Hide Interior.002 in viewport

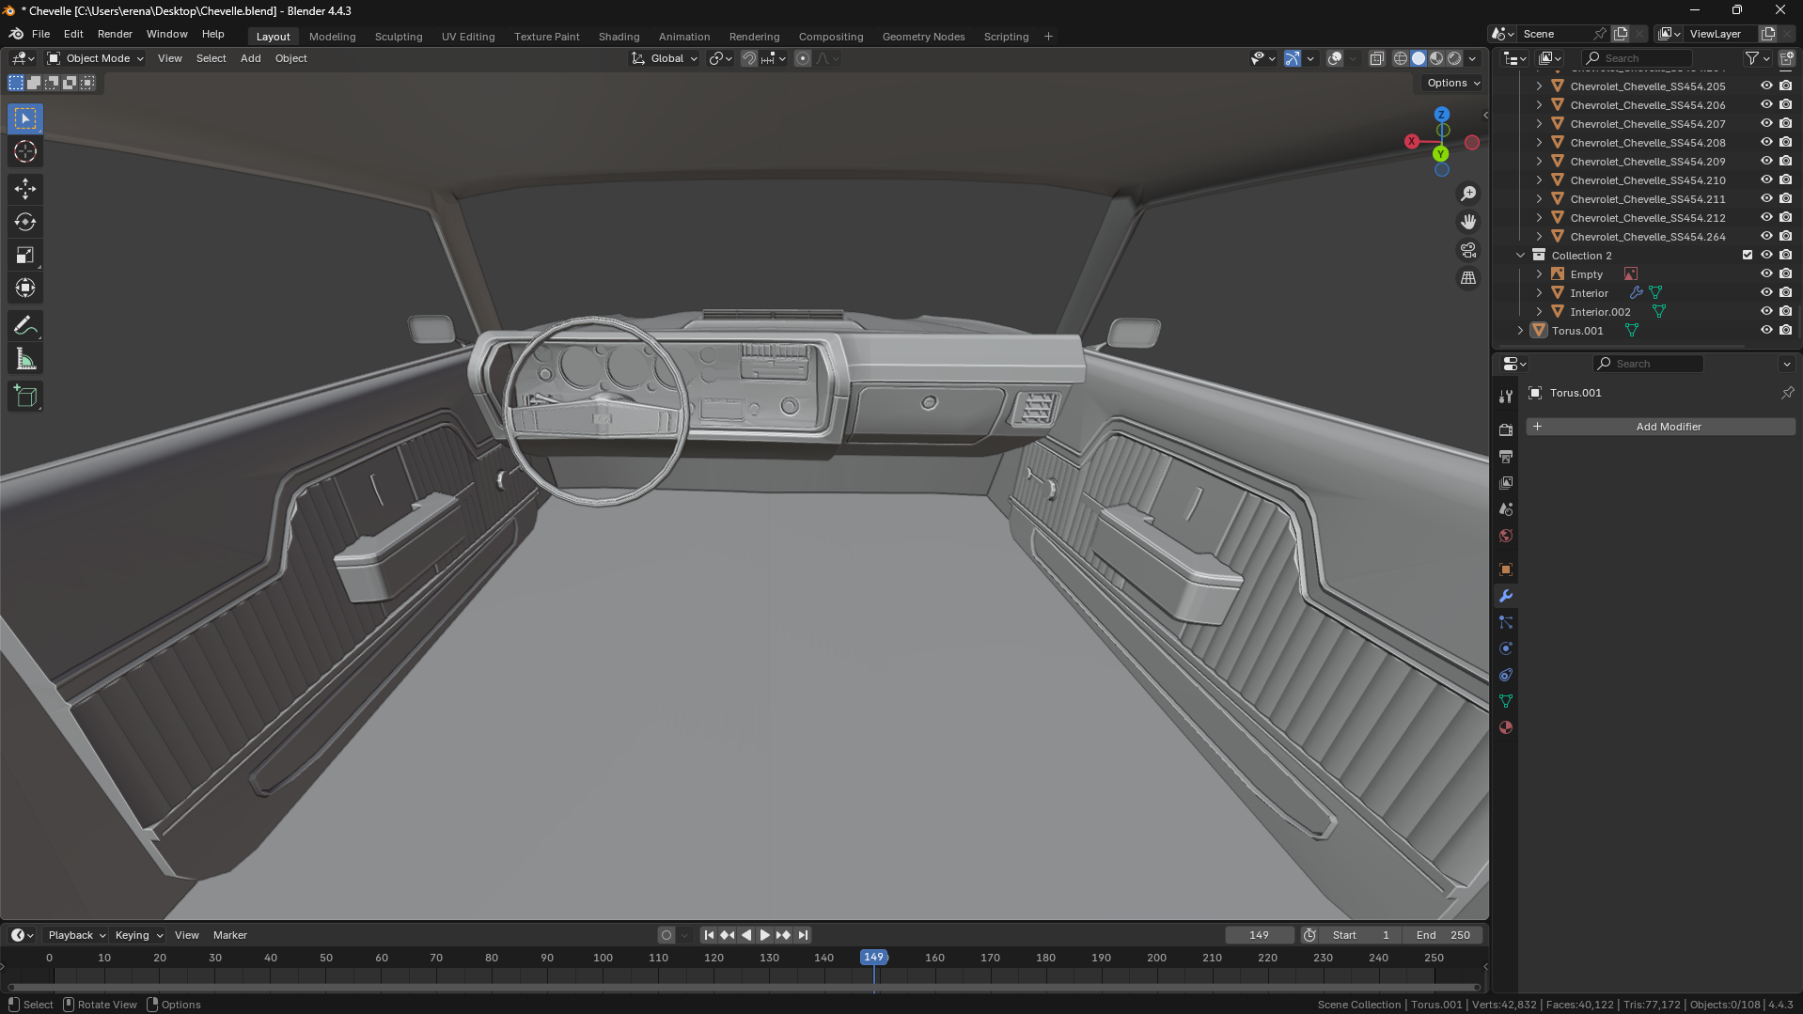tap(1766, 312)
